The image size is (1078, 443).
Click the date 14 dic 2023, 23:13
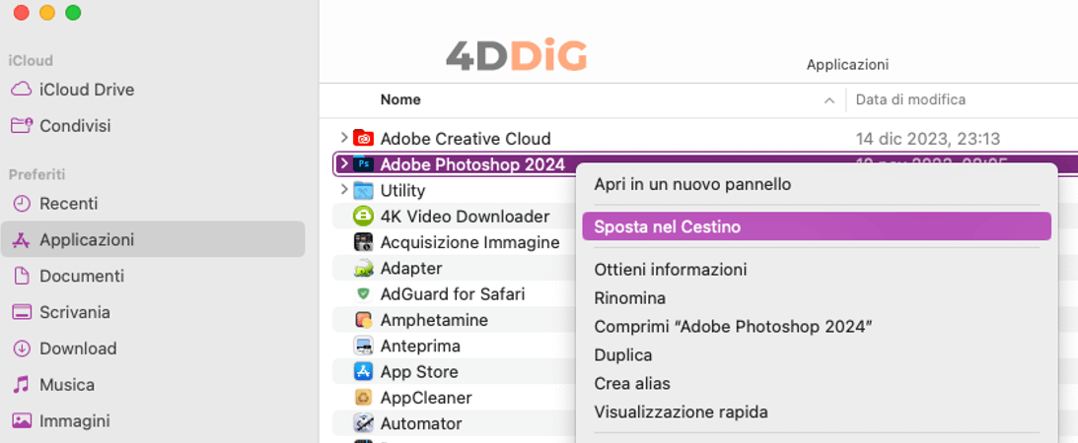click(x=927, y=139)
